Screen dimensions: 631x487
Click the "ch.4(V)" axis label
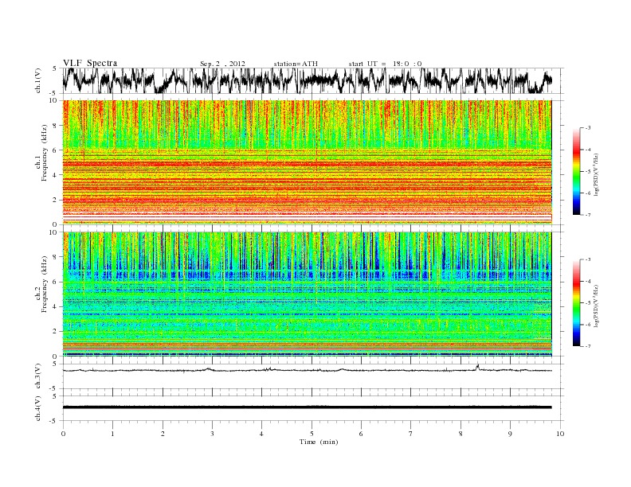click(x=37, y=408)
